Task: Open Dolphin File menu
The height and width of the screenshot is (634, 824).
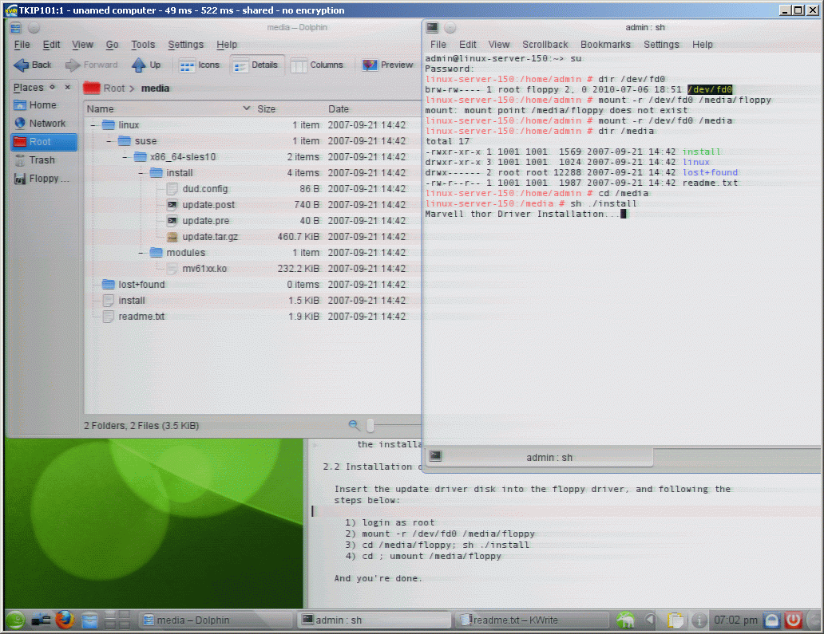Action: 22,45
